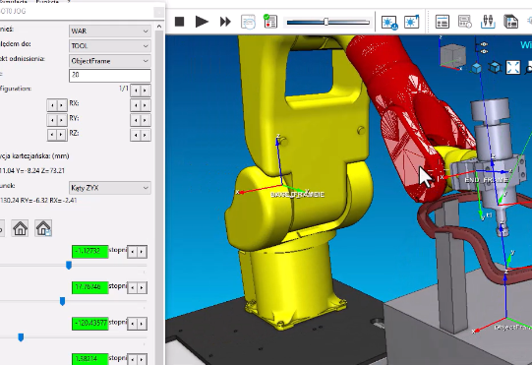This screenshot has width=532, height=365.
Task: Click the RY decrease arrow at the far right
Action: pos(136,120)
